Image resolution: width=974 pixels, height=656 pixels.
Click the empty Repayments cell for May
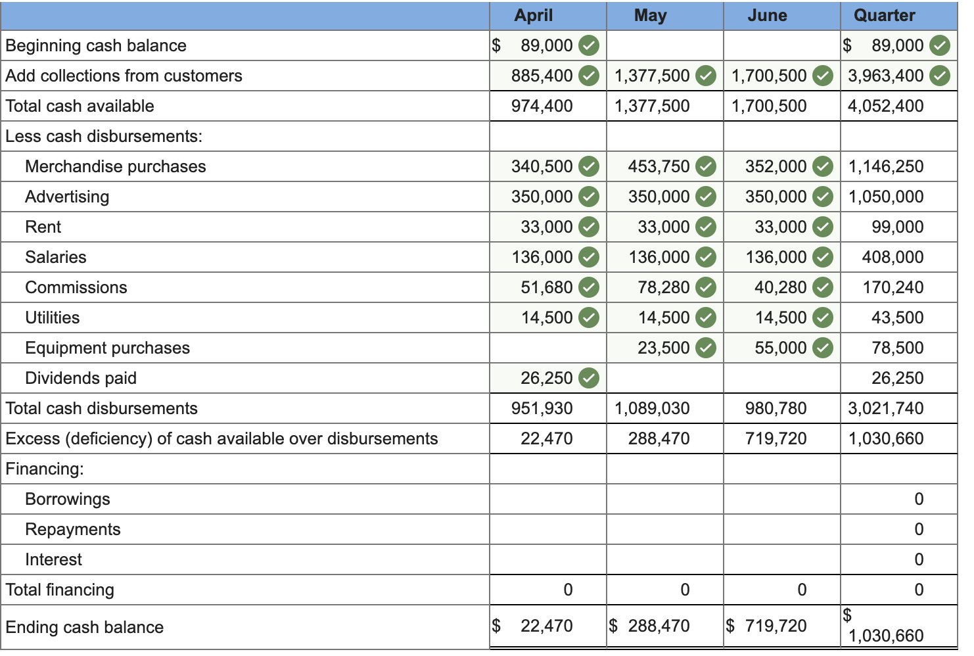click(662, 528)
